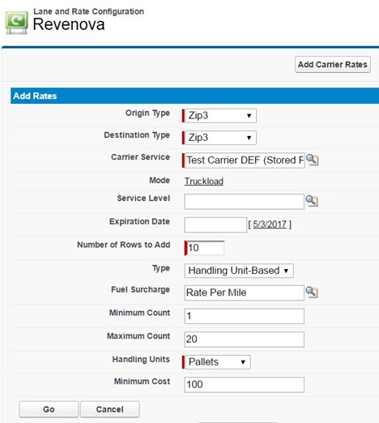Open the Origin Type dropdown
The height and width of the screenshot is (423, 379).
220,116
